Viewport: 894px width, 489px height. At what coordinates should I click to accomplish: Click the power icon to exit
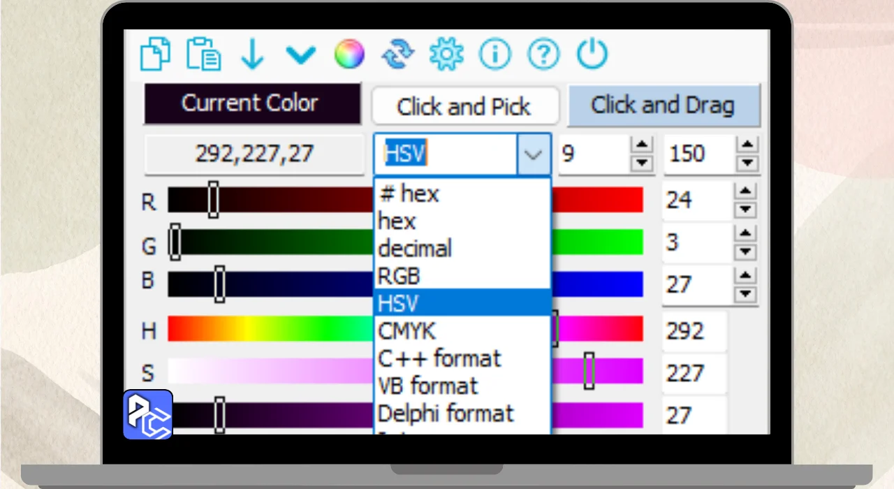pos(592,54)
